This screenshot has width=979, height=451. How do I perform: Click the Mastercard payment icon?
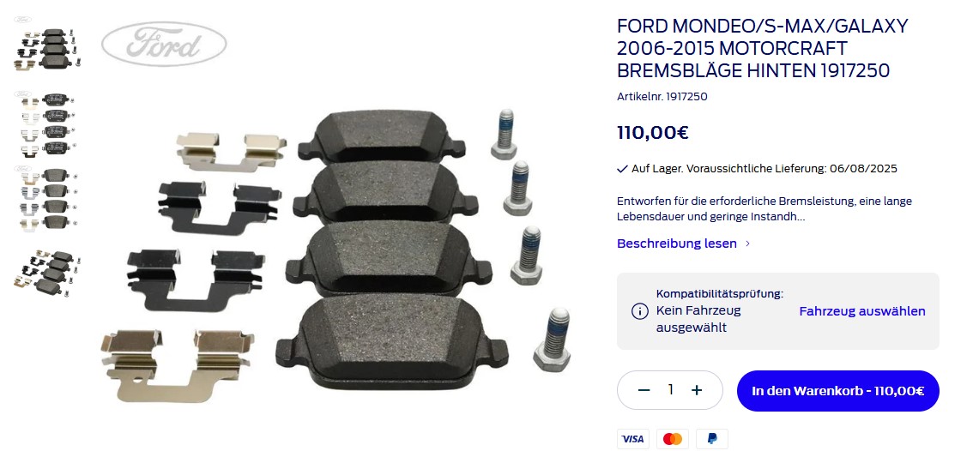click(673, 439)
